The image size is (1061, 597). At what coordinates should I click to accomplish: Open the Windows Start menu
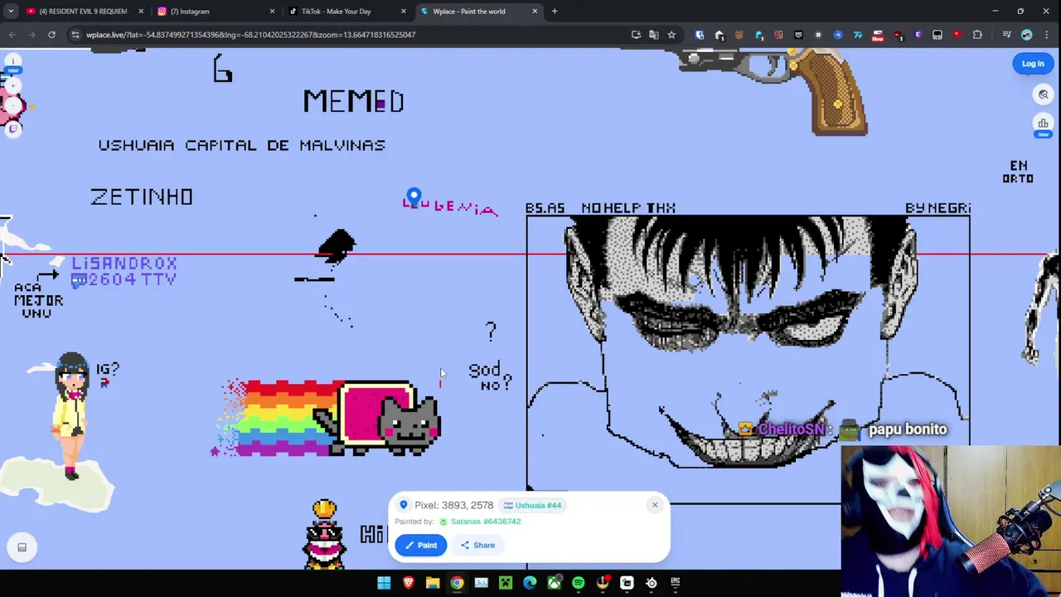(384, 583)
